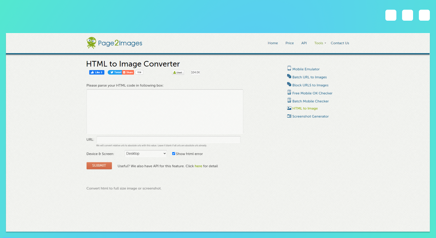This screenshot has height=238, width=436.
Task: Open the API menu item
Action: (304, 43)
